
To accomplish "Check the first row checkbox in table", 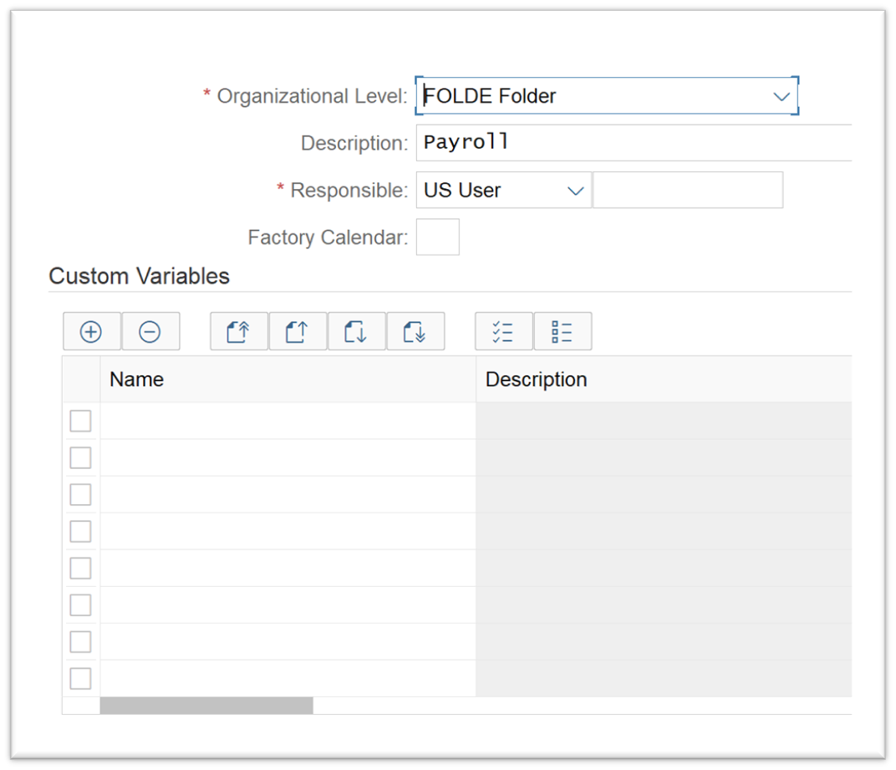I will 81,421.
